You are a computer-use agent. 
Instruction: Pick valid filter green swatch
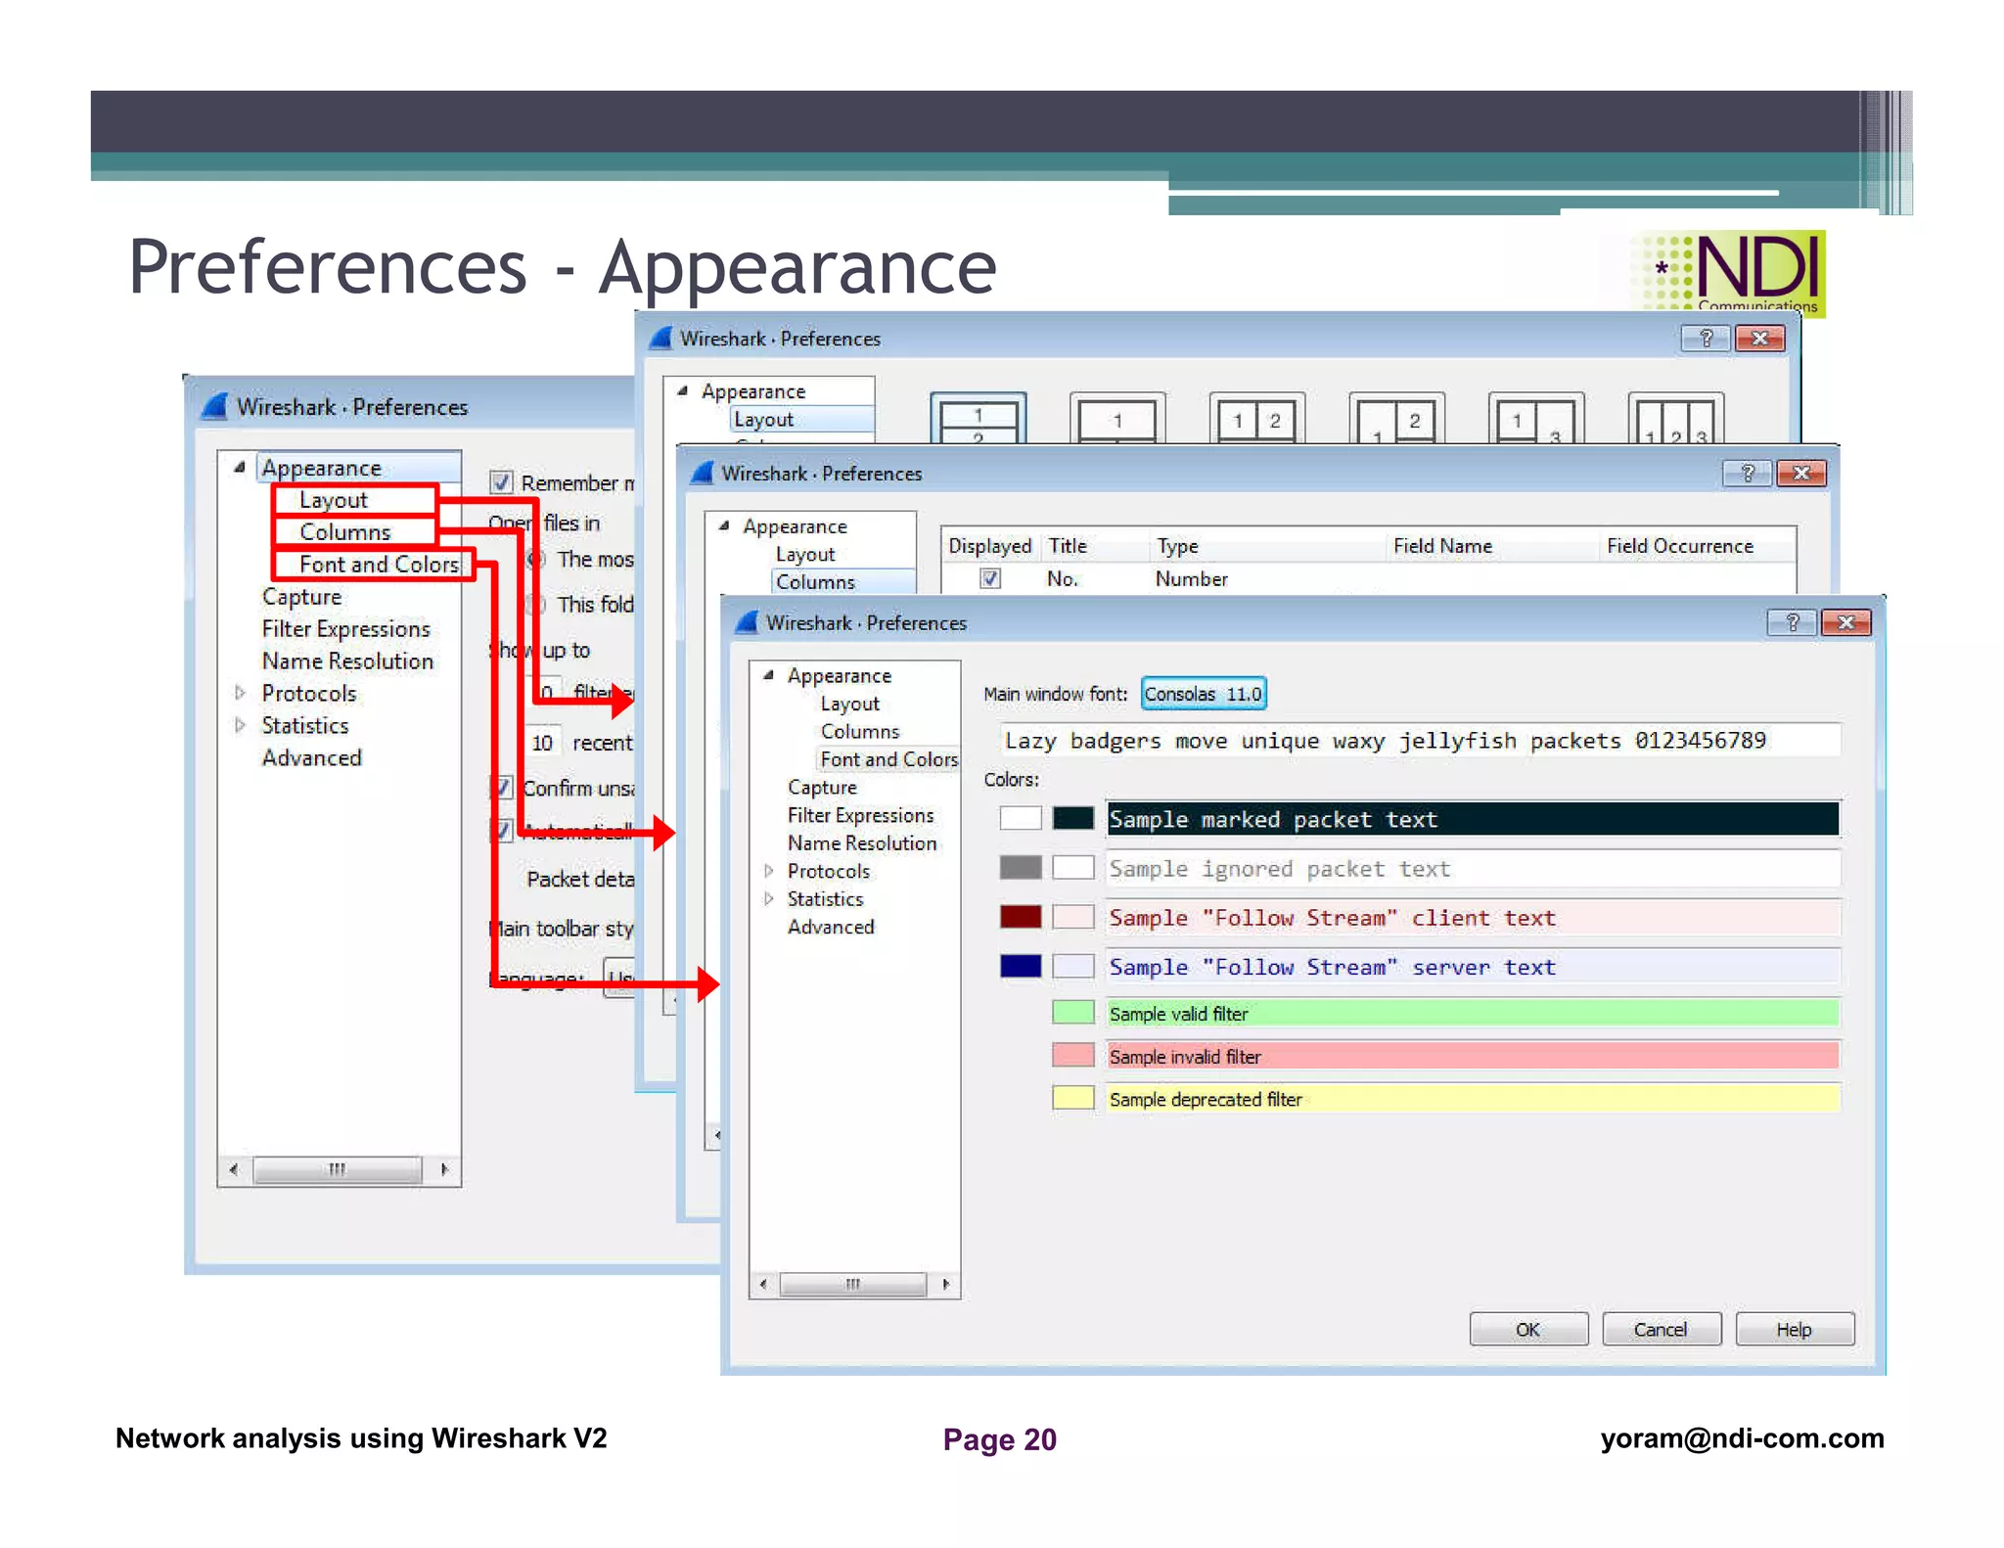click(x=1073, y=1012)
